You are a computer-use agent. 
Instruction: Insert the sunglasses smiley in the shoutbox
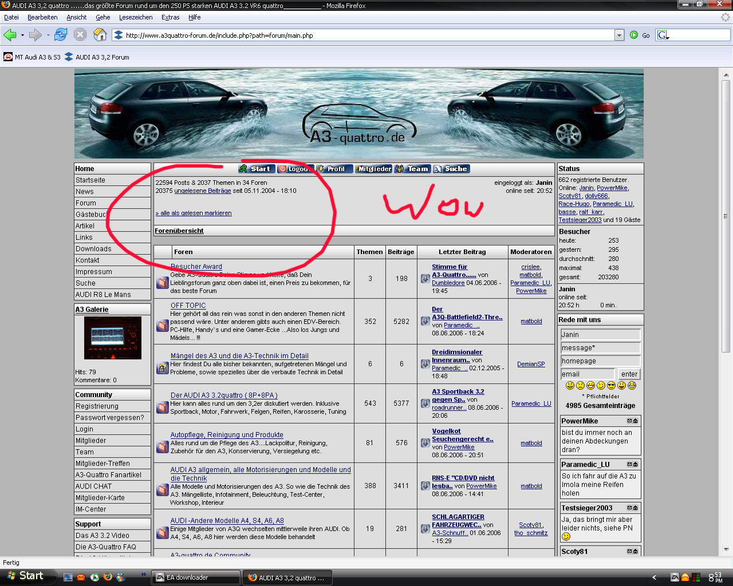click(611, 386)
